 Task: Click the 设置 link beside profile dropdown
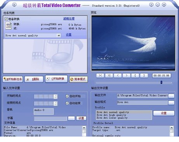click(x=69, y=35)
